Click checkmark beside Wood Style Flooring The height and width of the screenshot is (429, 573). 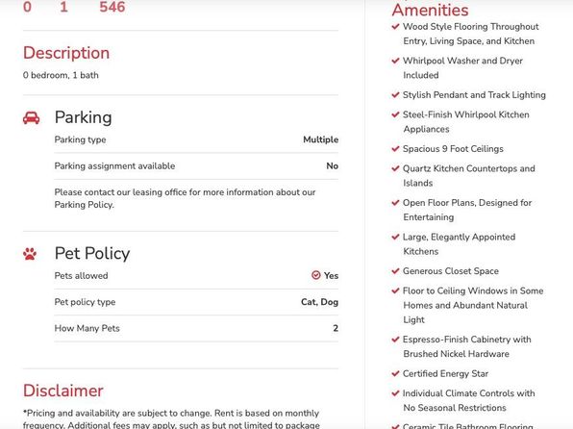(x=395, y=26)
